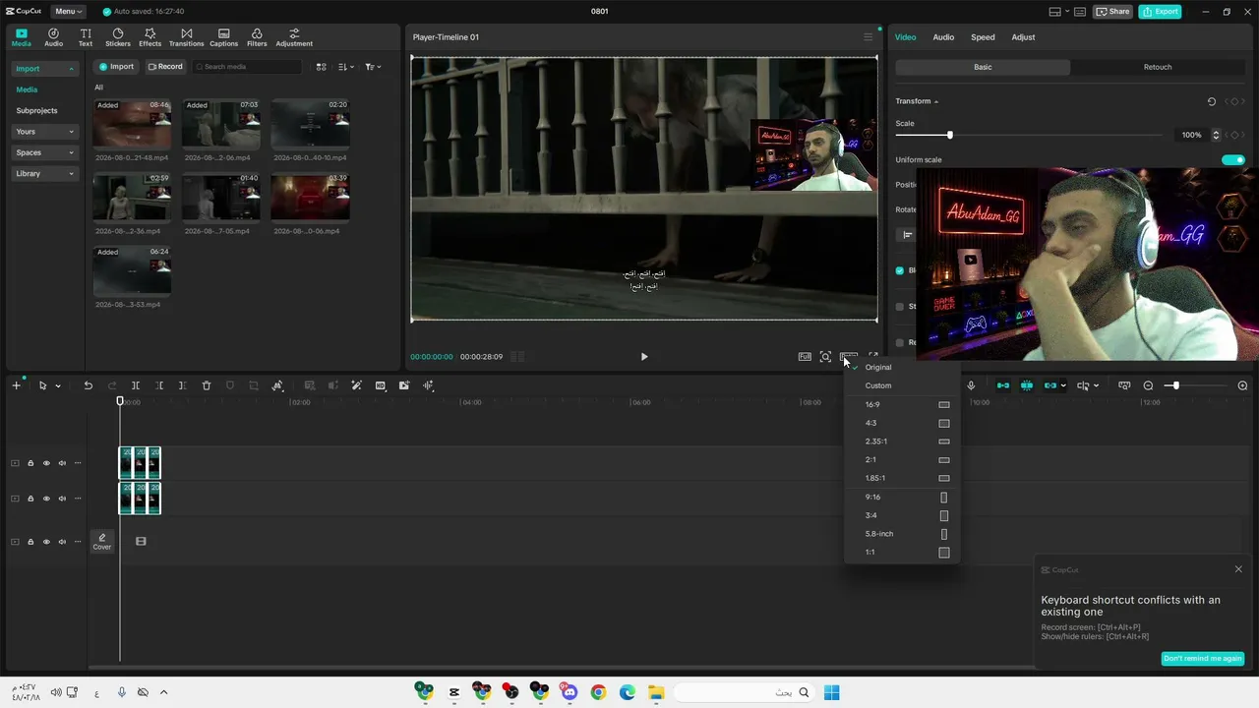The image size is (1259, 708).
Task: Click Don't remind me again button
Action: (x=1203, y=659)
